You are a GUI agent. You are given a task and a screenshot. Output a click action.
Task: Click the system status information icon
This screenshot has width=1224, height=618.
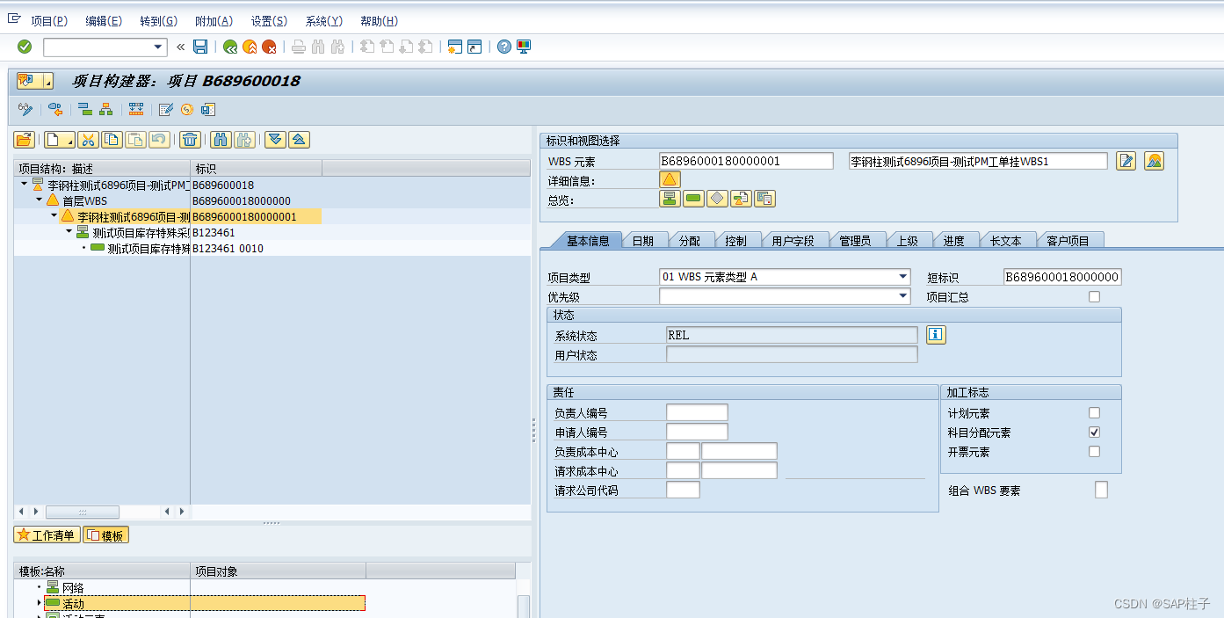(x=936, y=334)
